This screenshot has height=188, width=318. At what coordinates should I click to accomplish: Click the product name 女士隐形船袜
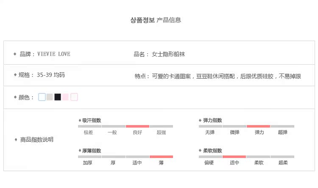pyautogui.click(x=168, y=54)
